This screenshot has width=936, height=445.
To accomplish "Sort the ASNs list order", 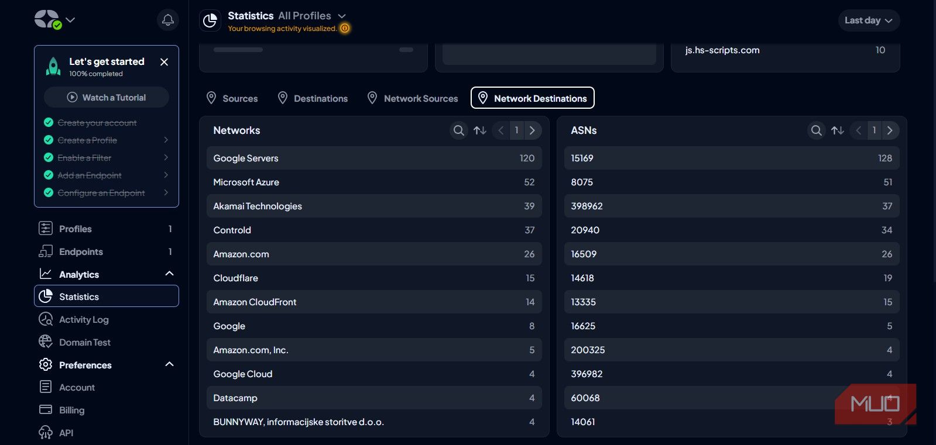I will (838, 130).
